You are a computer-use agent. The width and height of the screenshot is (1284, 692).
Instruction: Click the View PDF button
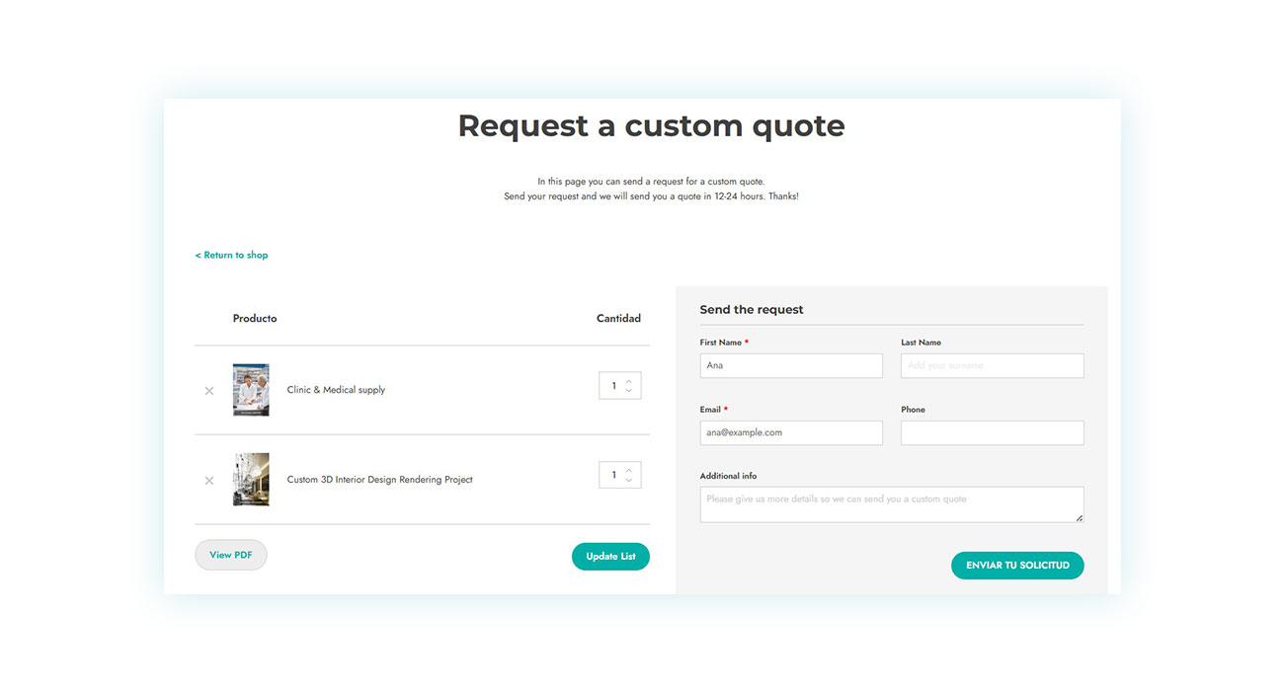click(231, 555)
